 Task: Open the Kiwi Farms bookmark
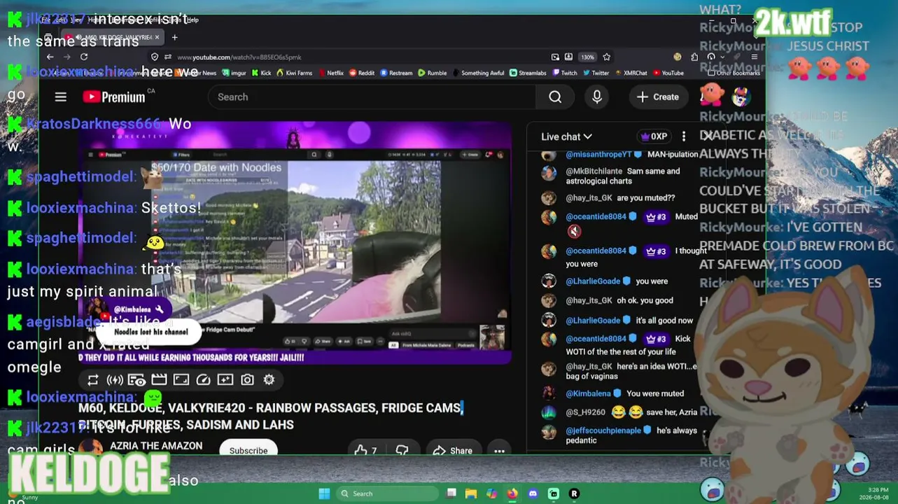(x=295, y=73)
